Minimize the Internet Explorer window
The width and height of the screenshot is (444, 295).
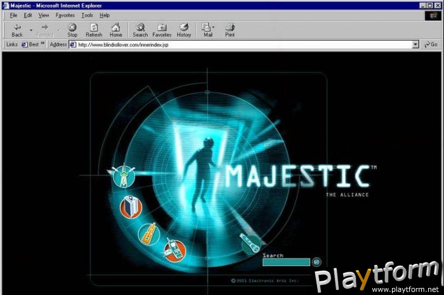coord(422,5)
